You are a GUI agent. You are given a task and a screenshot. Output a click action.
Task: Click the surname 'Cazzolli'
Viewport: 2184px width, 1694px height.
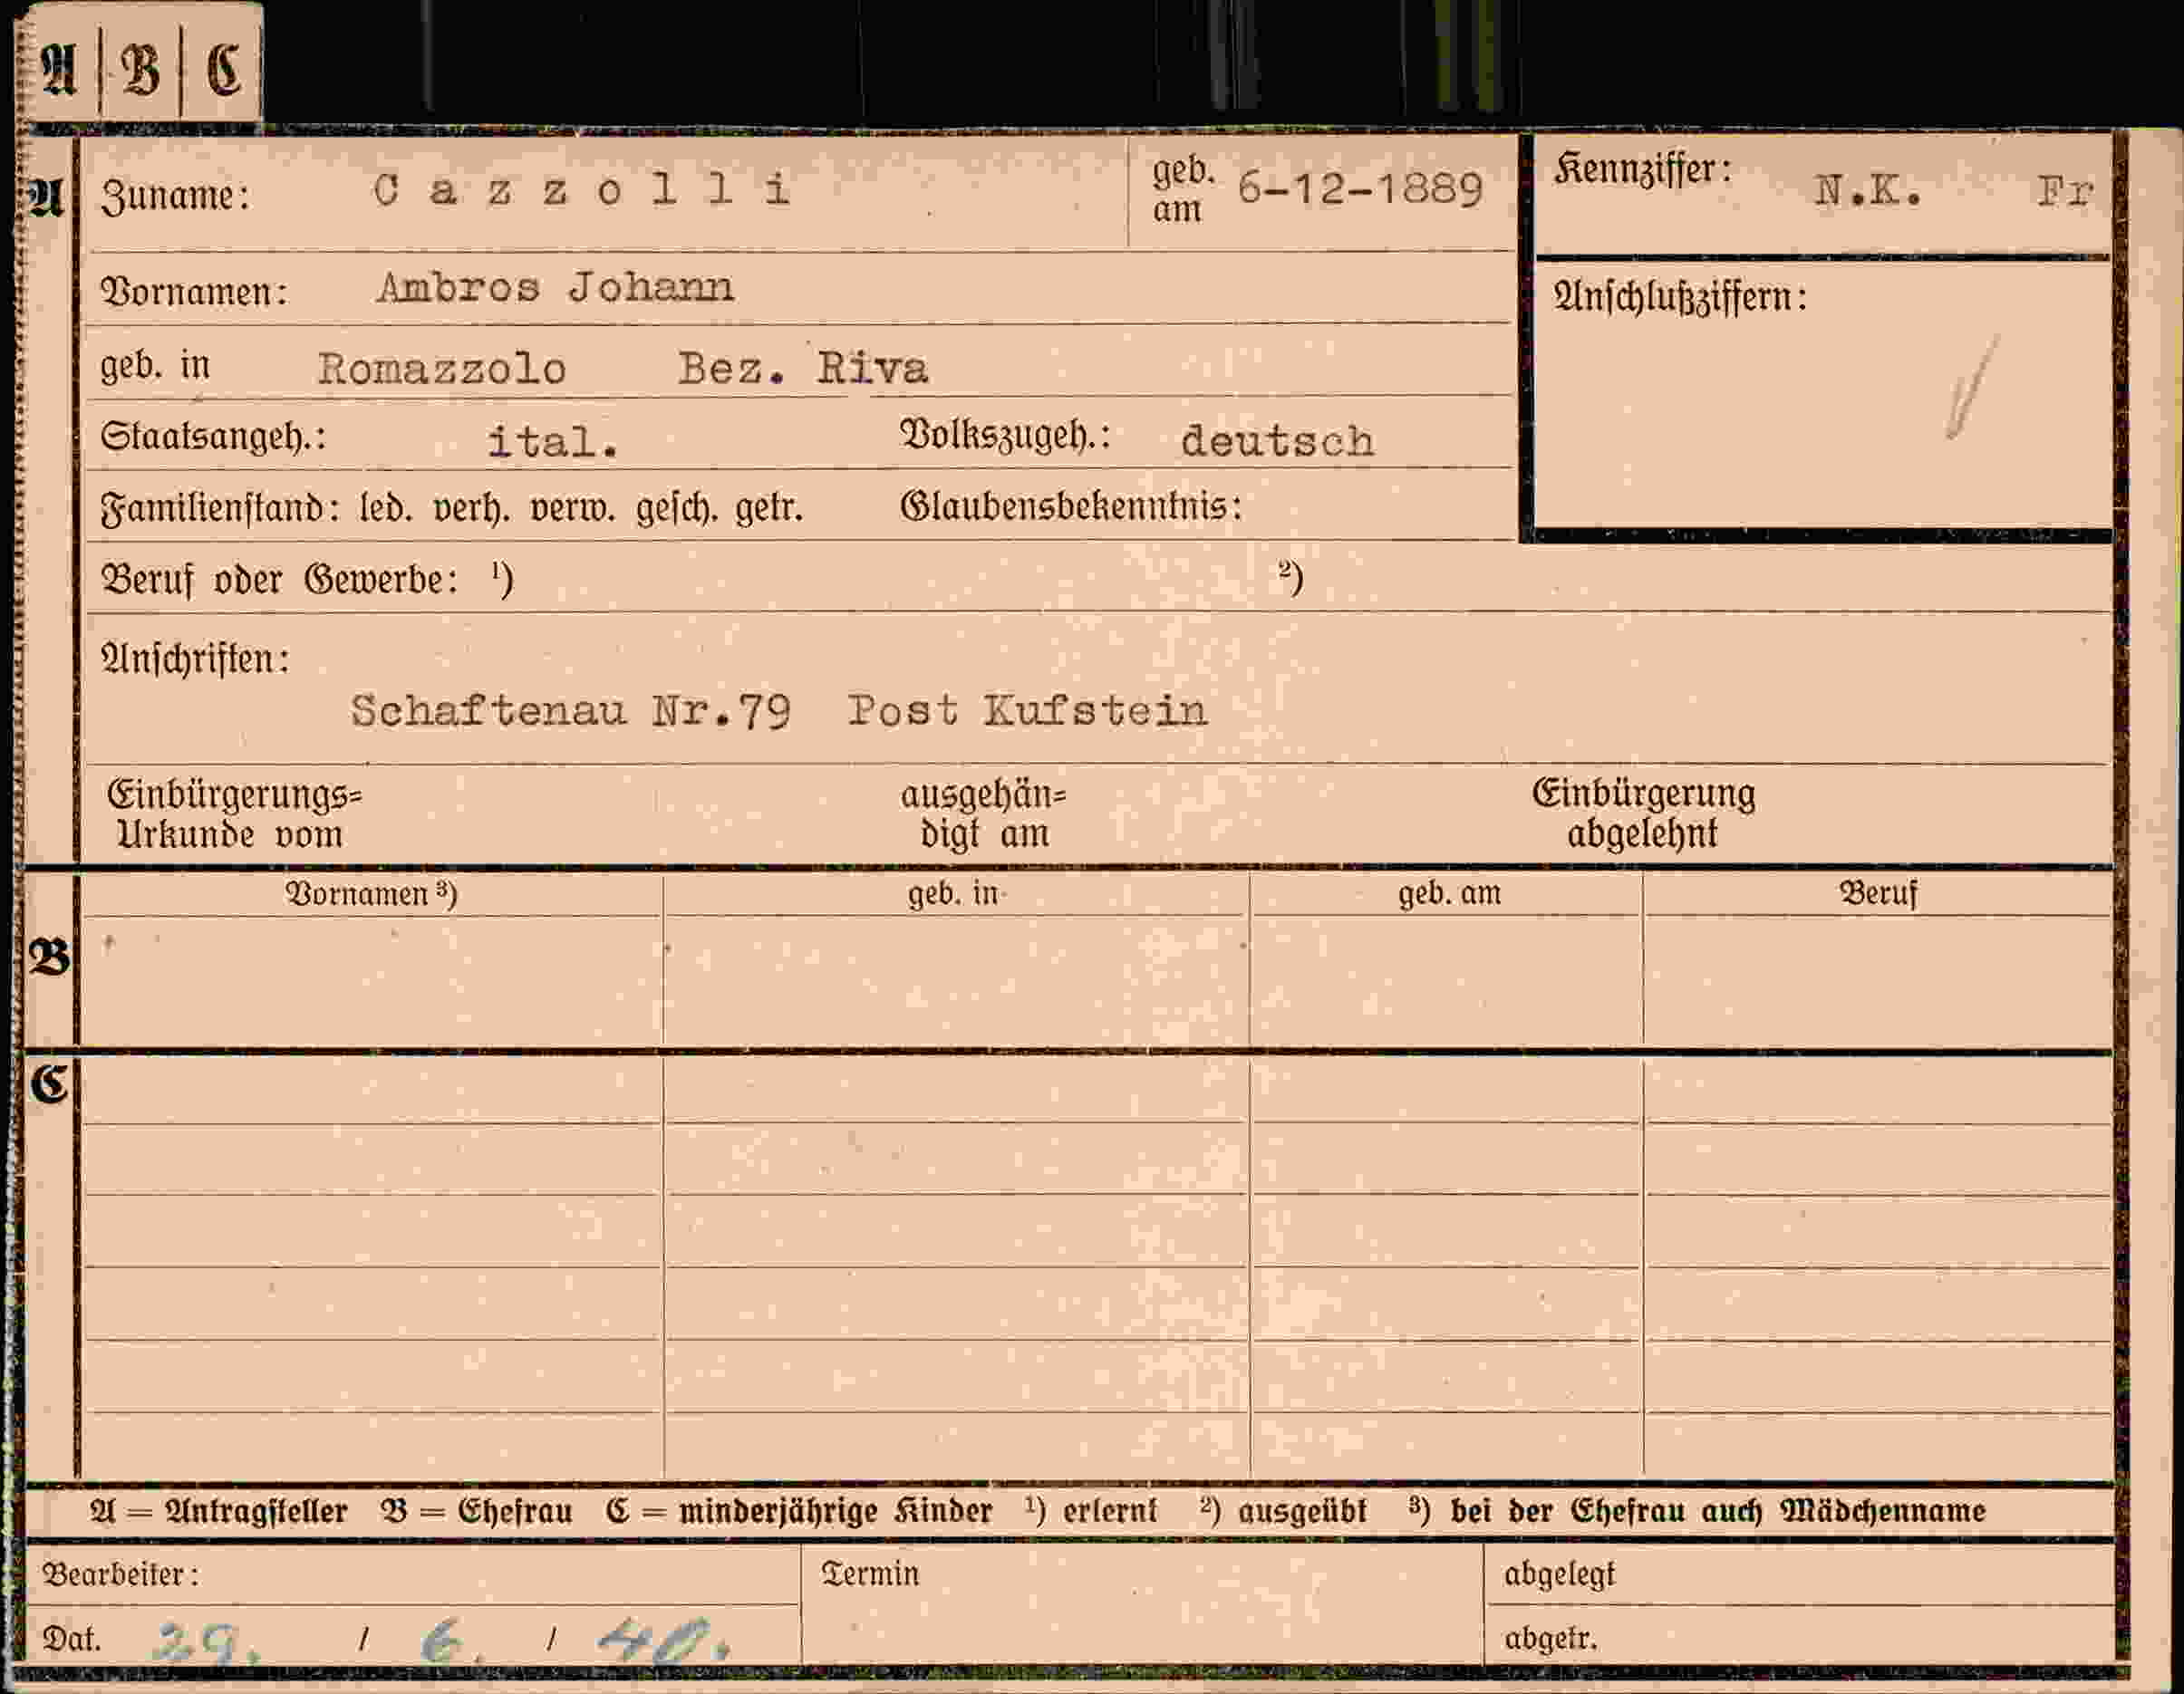pos(583,190)
